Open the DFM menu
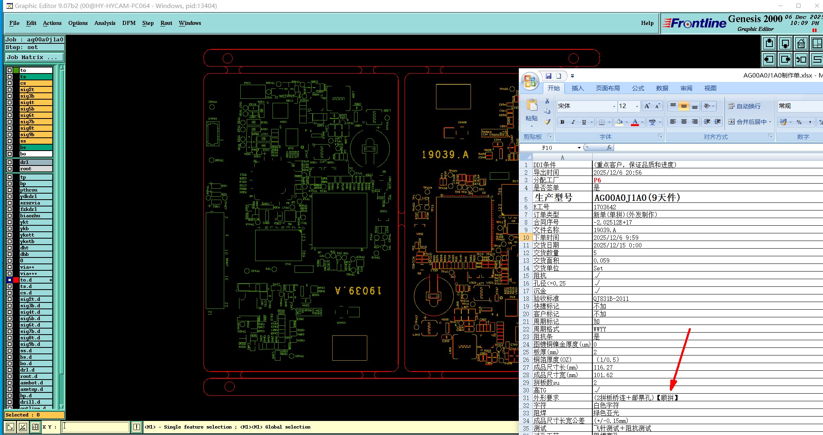This screenshot has width=823, height=435. click(x=129, y=23)
